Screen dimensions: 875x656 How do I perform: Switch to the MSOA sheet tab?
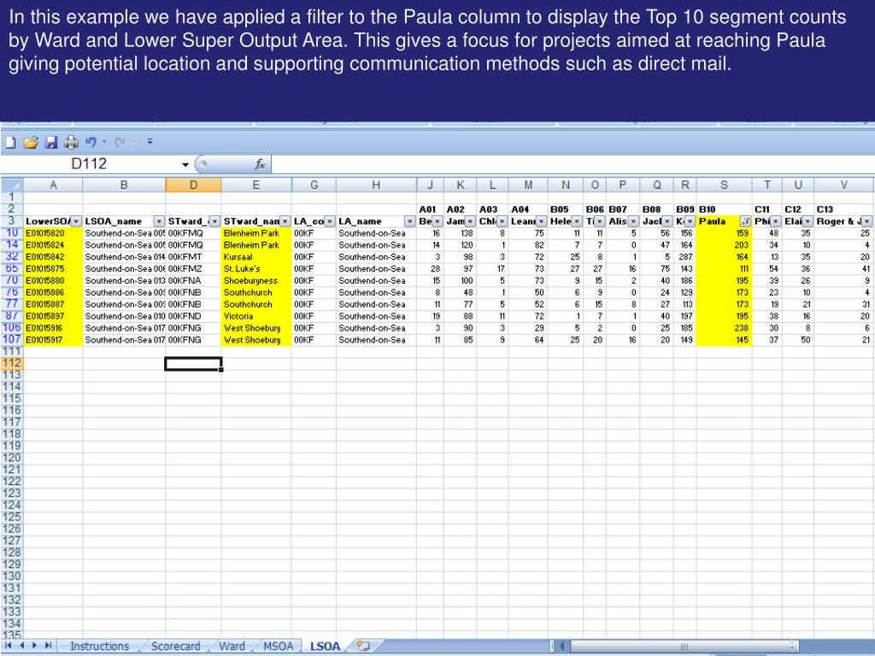pyautogui.click(x=278, y=646)
